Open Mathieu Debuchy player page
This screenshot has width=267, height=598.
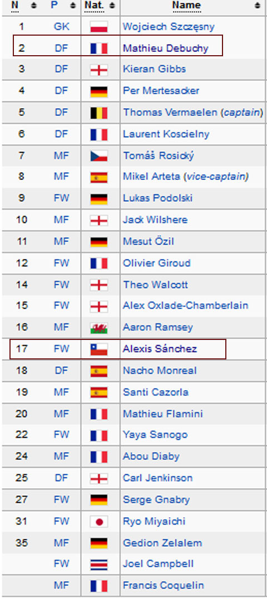165,48
